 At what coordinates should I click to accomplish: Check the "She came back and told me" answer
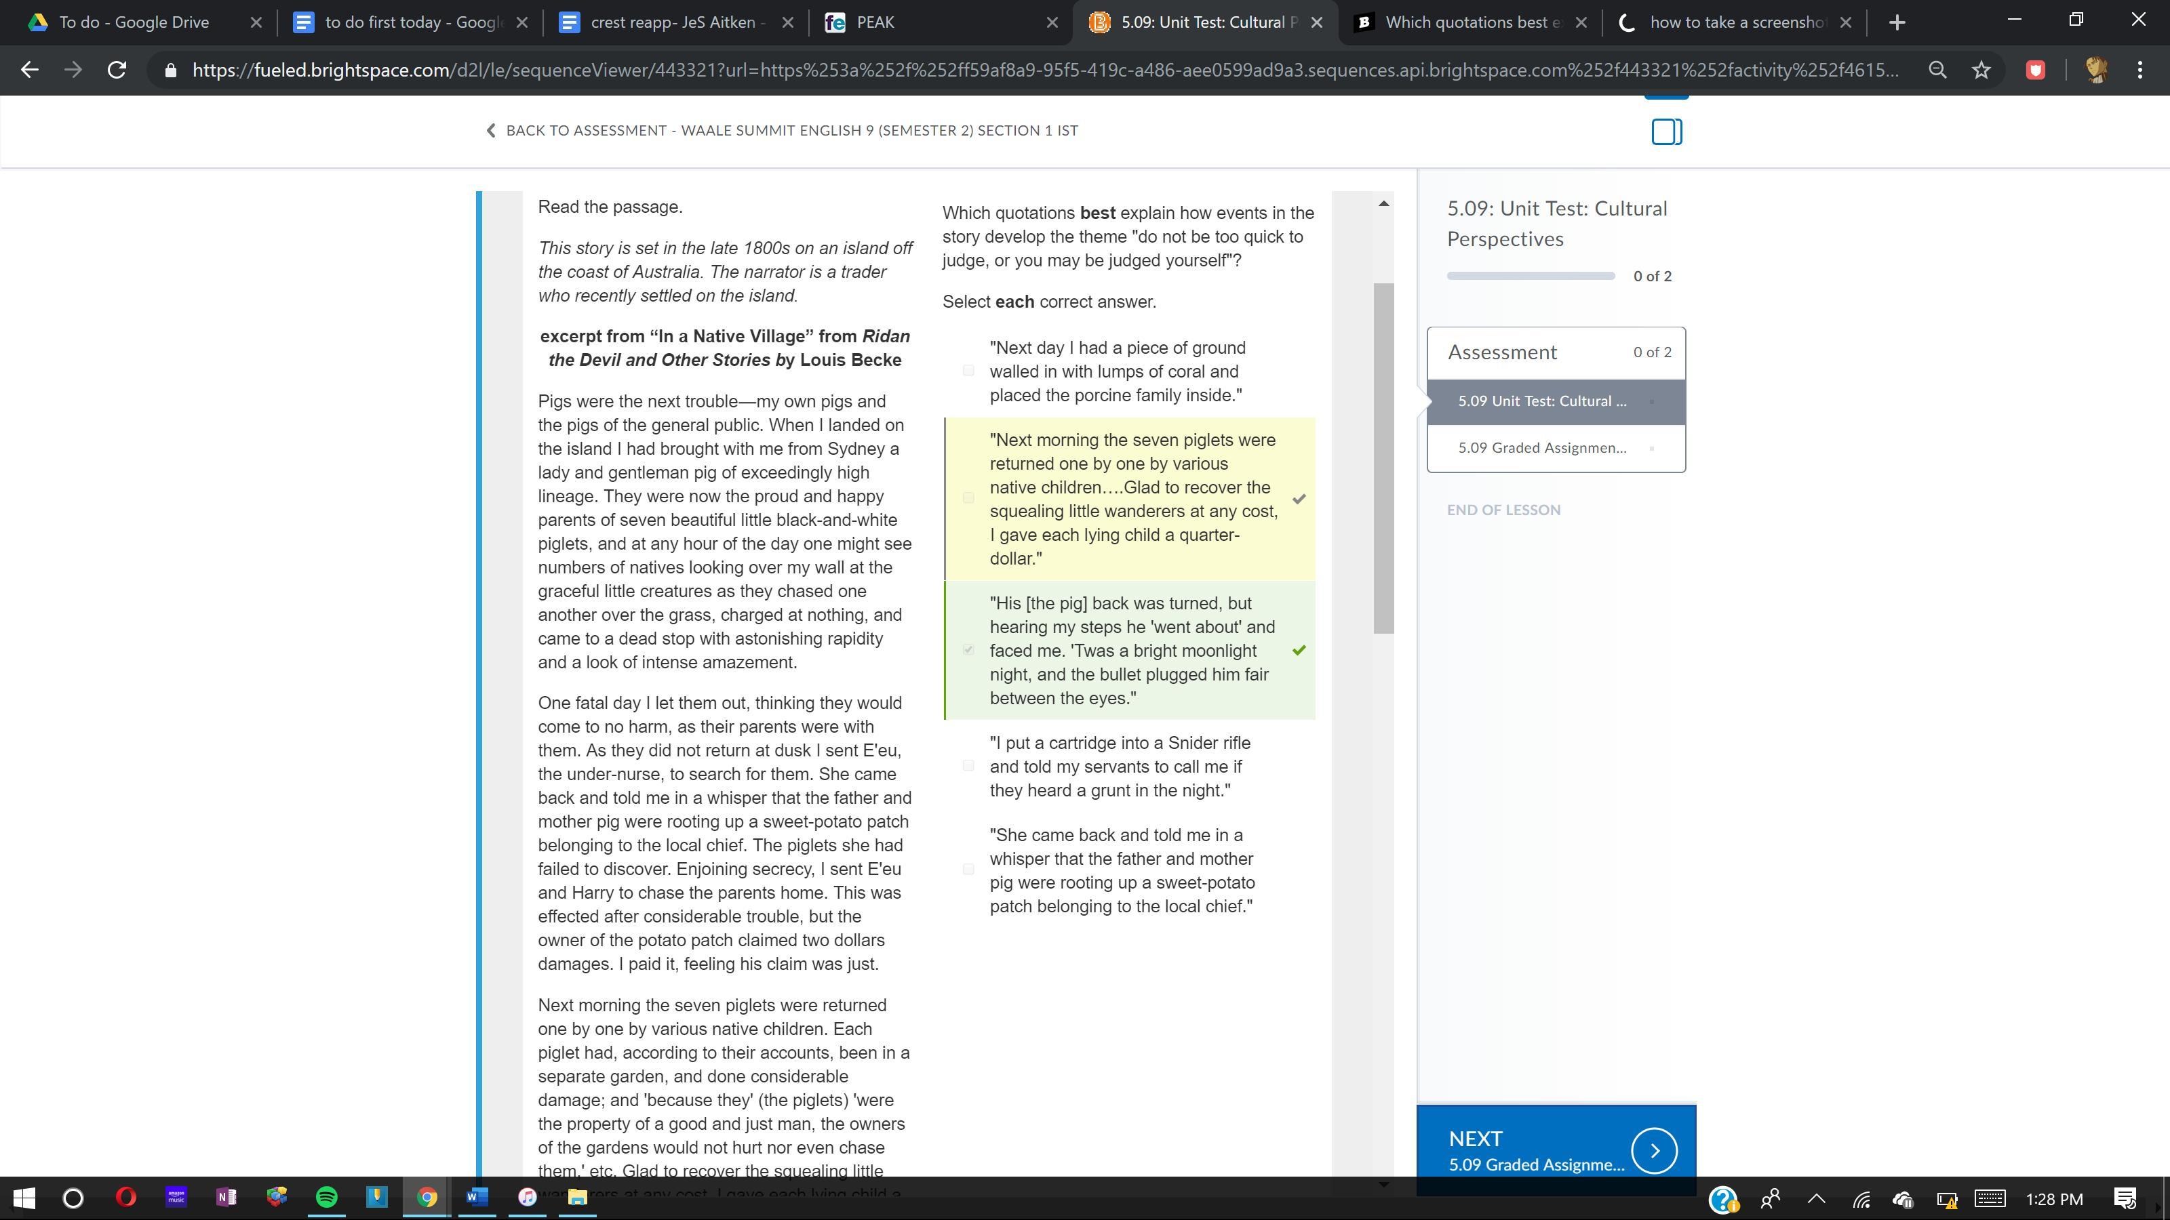tap(968, 869)
